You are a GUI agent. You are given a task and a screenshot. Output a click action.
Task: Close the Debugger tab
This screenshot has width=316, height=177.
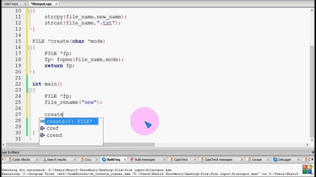click(x=298, y=159)
